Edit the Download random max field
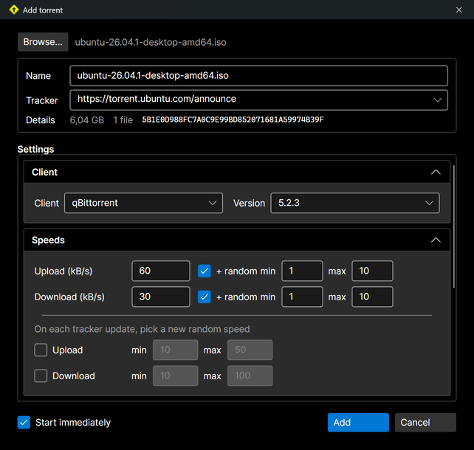The width and height of the screenshot is (474, 450). [x=372, y=297]
